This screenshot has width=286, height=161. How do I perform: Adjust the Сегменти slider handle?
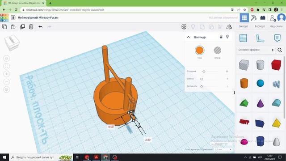point(202,86)
